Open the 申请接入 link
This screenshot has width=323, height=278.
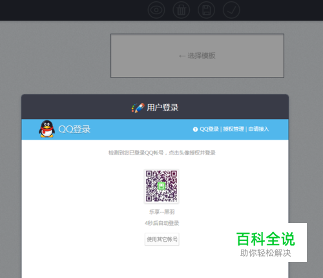[x=258, y=129]
